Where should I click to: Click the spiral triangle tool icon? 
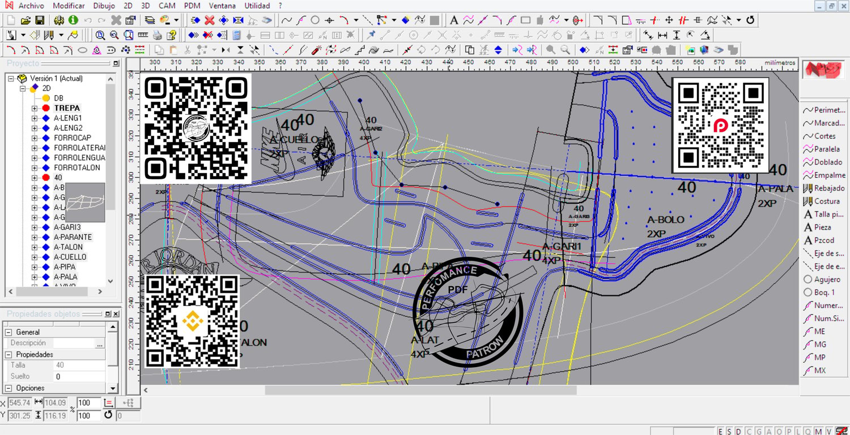pyautogui.click(x=97, y=50)
